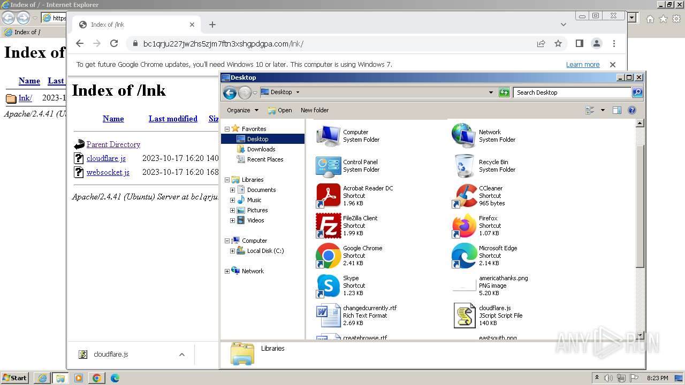Select the Computer system folder icon
This screenshot has height=385, width=685.
pos(328,136)
